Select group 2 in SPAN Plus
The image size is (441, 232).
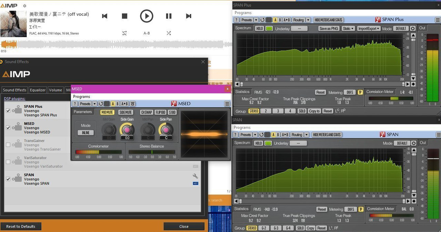[x=266, y=111]
